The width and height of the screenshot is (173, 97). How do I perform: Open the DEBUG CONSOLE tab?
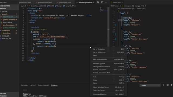(x=43, y=85)
